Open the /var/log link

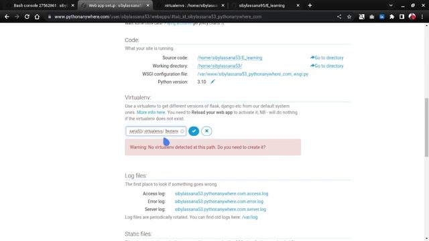point(249,217)
